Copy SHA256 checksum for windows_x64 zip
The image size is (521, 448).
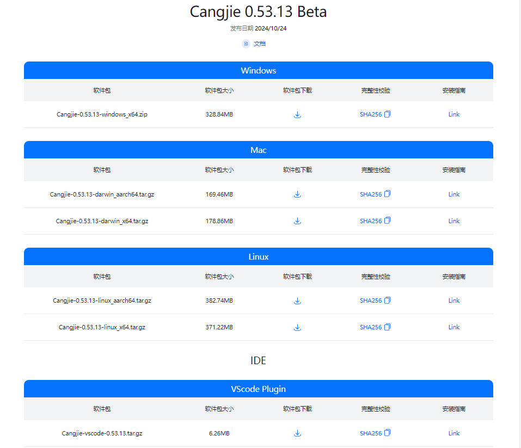[x=388, y=114]
